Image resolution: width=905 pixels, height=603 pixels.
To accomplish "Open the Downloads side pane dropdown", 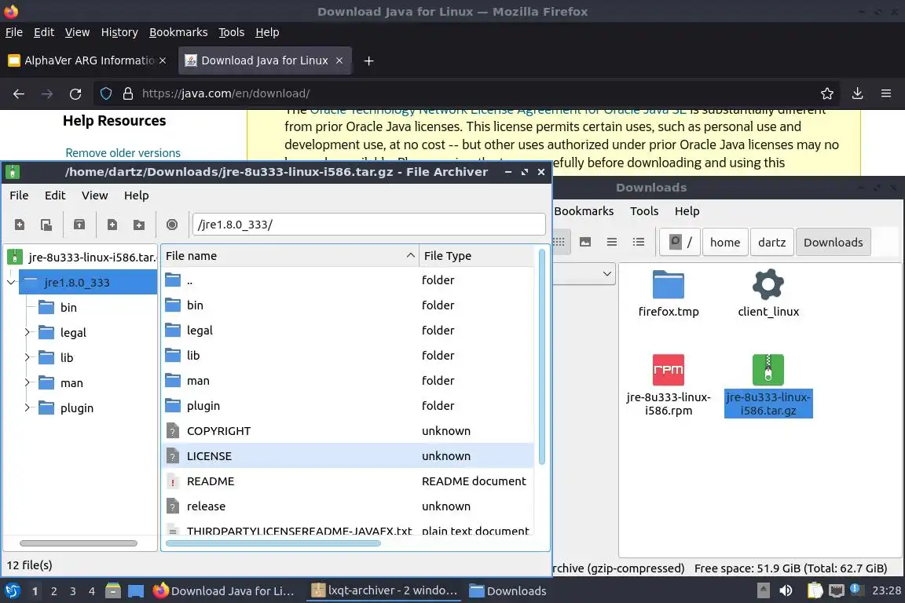I will (x=606, y=273).
